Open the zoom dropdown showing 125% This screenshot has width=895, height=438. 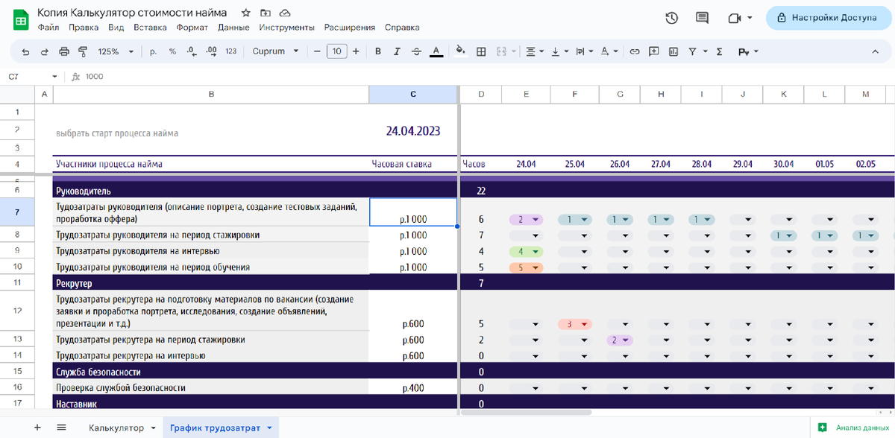116,51
